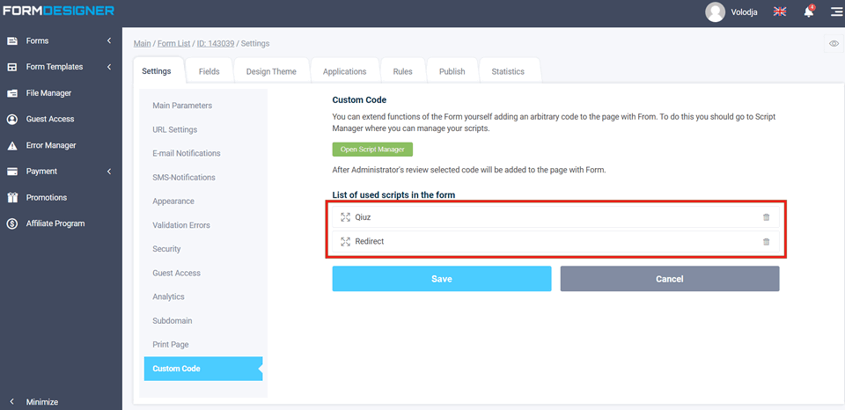Viewport: 845px width, 410px height.
Task: Switch to the Design Theme tab
Action: click(x=271, y=71)
